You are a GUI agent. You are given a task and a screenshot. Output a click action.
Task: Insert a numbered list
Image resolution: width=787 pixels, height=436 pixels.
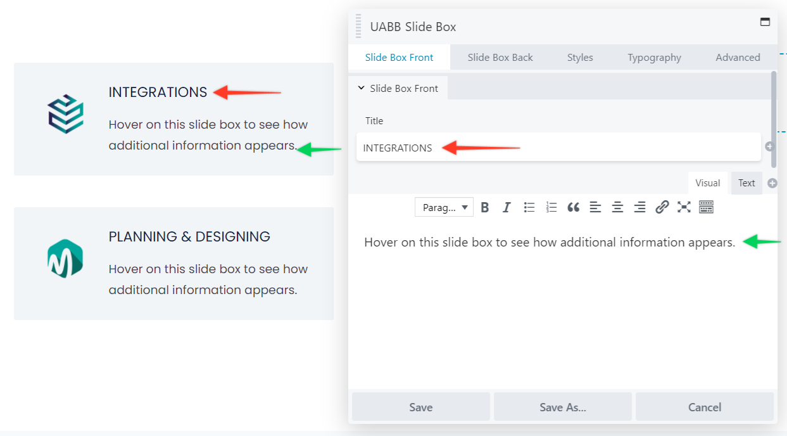coord(551,207)
